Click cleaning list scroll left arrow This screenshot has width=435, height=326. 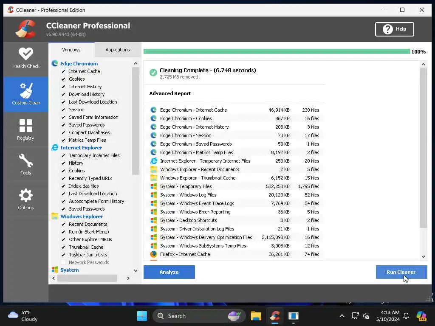coord(54,278)
